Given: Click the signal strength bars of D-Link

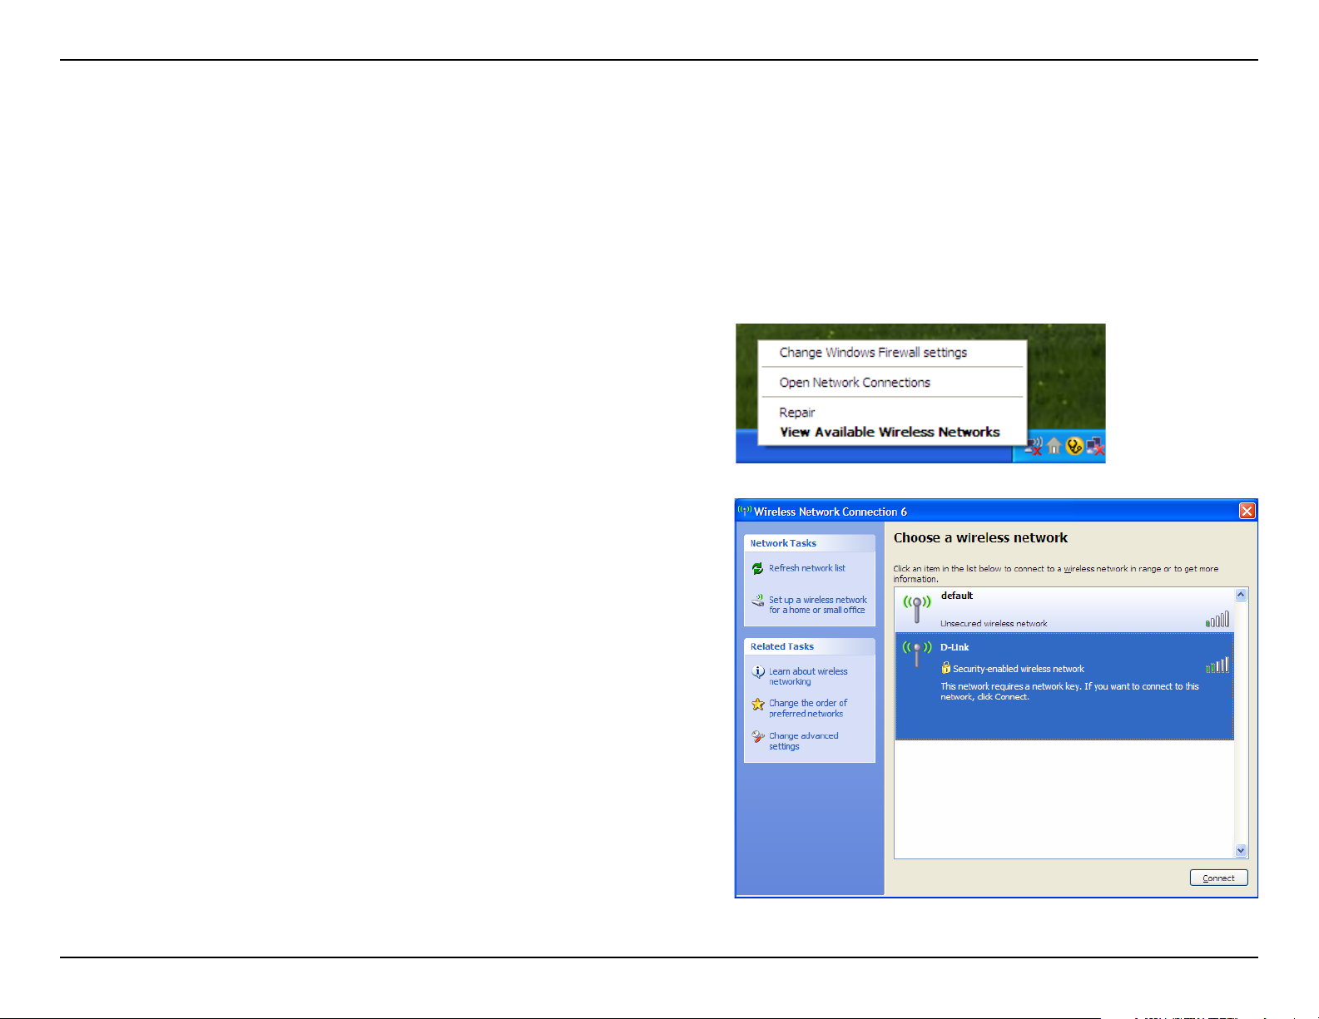Looking at the screenshot, I should [1217, 665].
